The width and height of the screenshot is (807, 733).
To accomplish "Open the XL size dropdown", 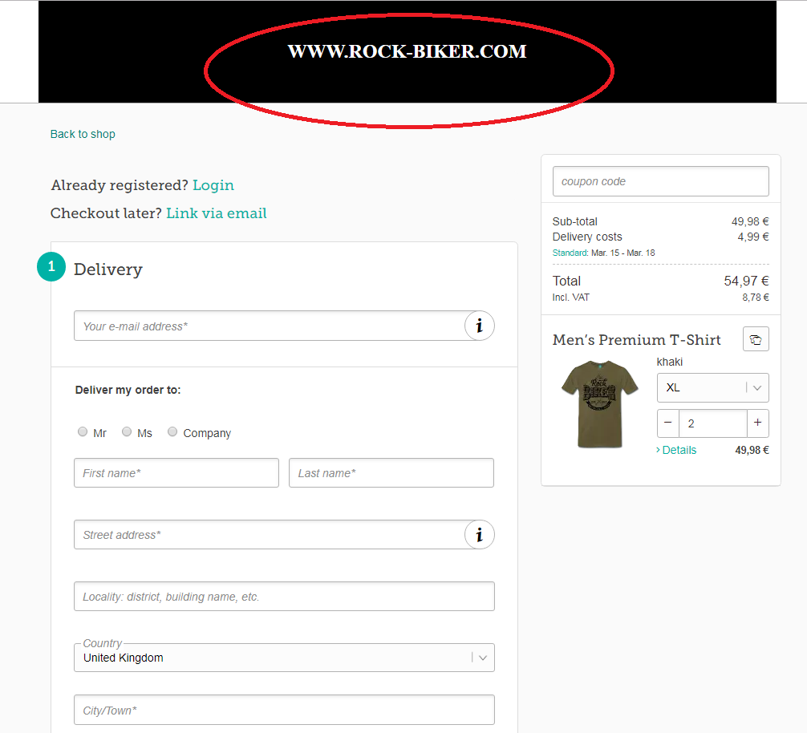I will (x=712, y=387).
